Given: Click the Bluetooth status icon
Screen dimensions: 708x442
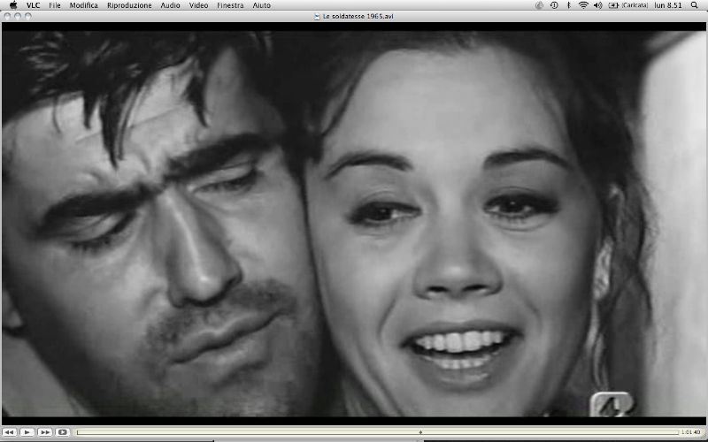Looking at the screenshot, I should [x=569, y=5].
